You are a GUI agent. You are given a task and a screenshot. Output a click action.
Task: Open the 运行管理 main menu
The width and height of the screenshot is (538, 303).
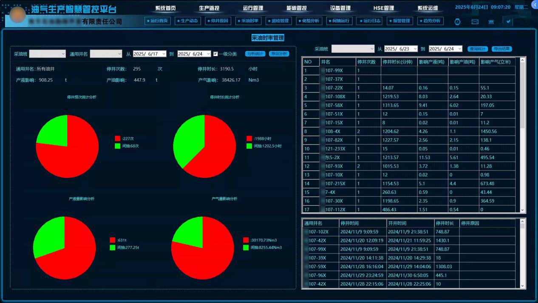(253, 8)
